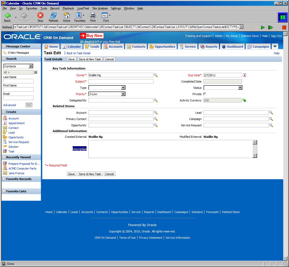Switch to the Calendar tab
Viewport: 289px width, 267px height.
[x=72, y=47]
